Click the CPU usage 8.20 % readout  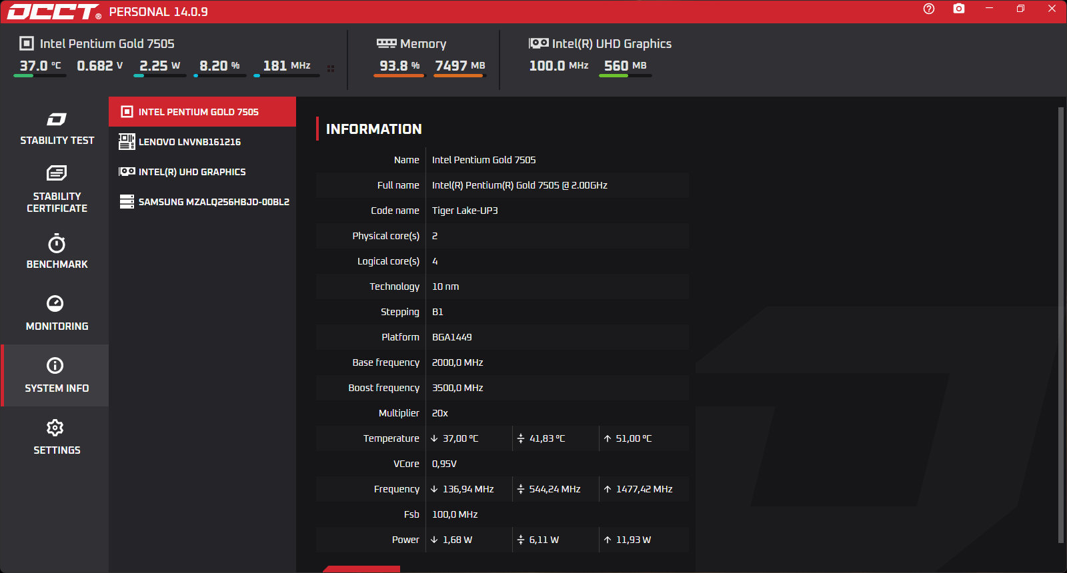(219, 66)
